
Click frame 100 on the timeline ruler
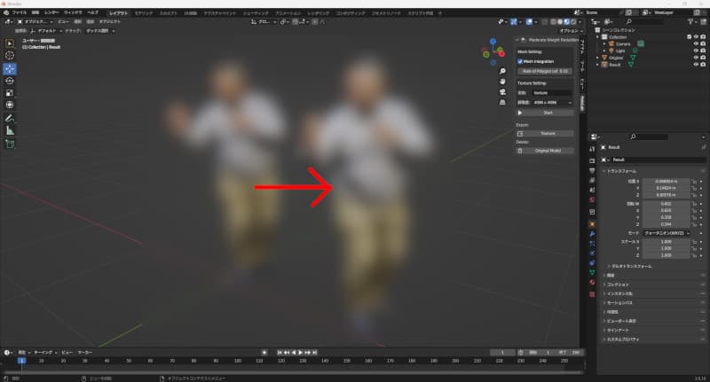tap(237, 361)
